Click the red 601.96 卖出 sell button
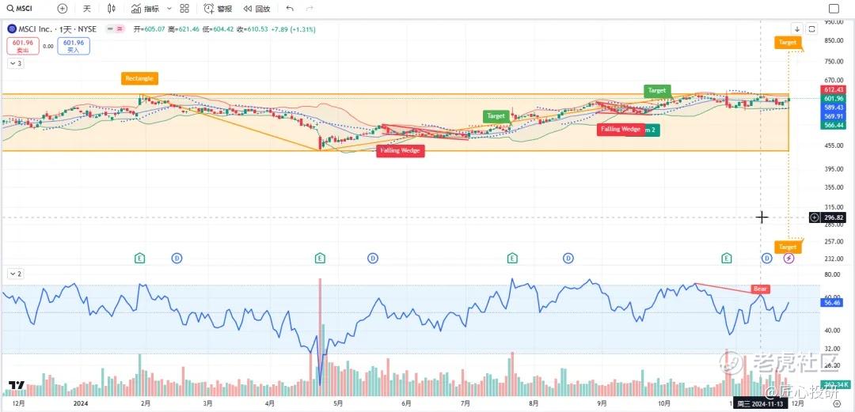 click(x=24, y=46)
